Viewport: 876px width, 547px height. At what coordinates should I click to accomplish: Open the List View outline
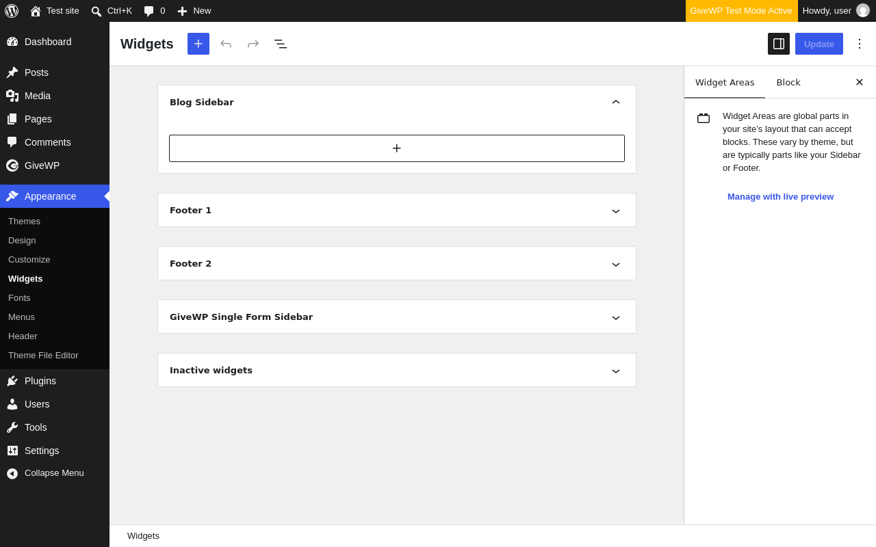click(x=281, y=44)
